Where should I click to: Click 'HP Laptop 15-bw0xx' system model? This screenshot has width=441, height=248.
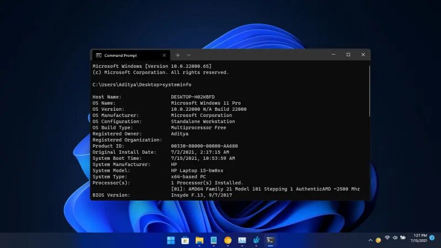point(197,171)
